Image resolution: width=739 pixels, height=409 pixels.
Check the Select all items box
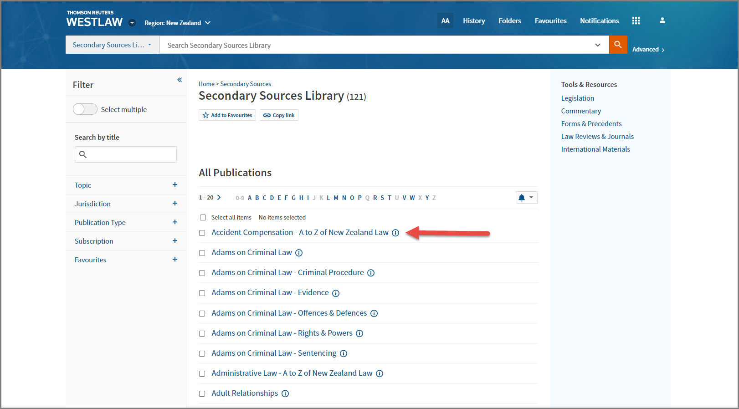click(x=203, y=218)
